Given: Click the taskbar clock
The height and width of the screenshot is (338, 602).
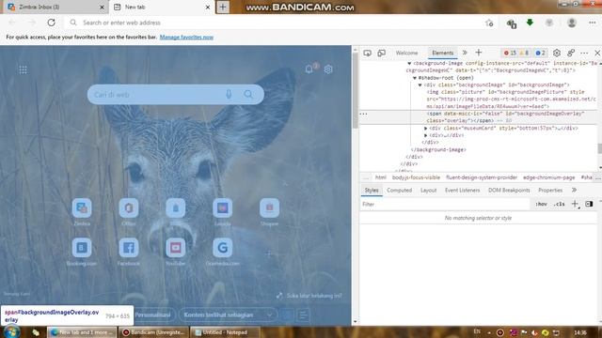Looking at the screenshot, I should pyautogui.click(x=580, y=332).
